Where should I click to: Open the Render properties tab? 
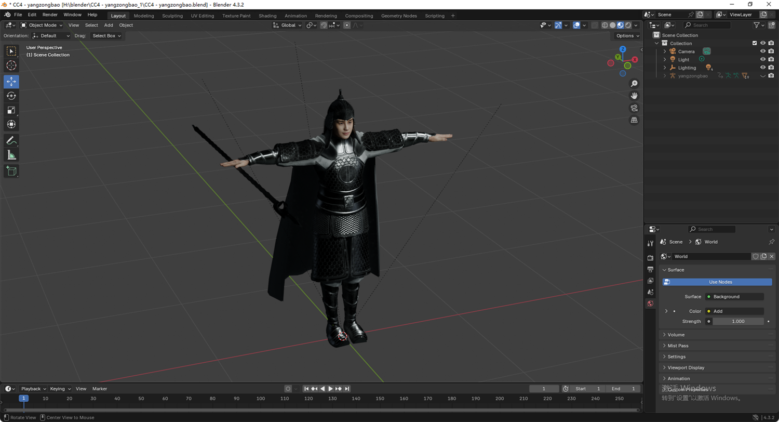tap(650, 258)
